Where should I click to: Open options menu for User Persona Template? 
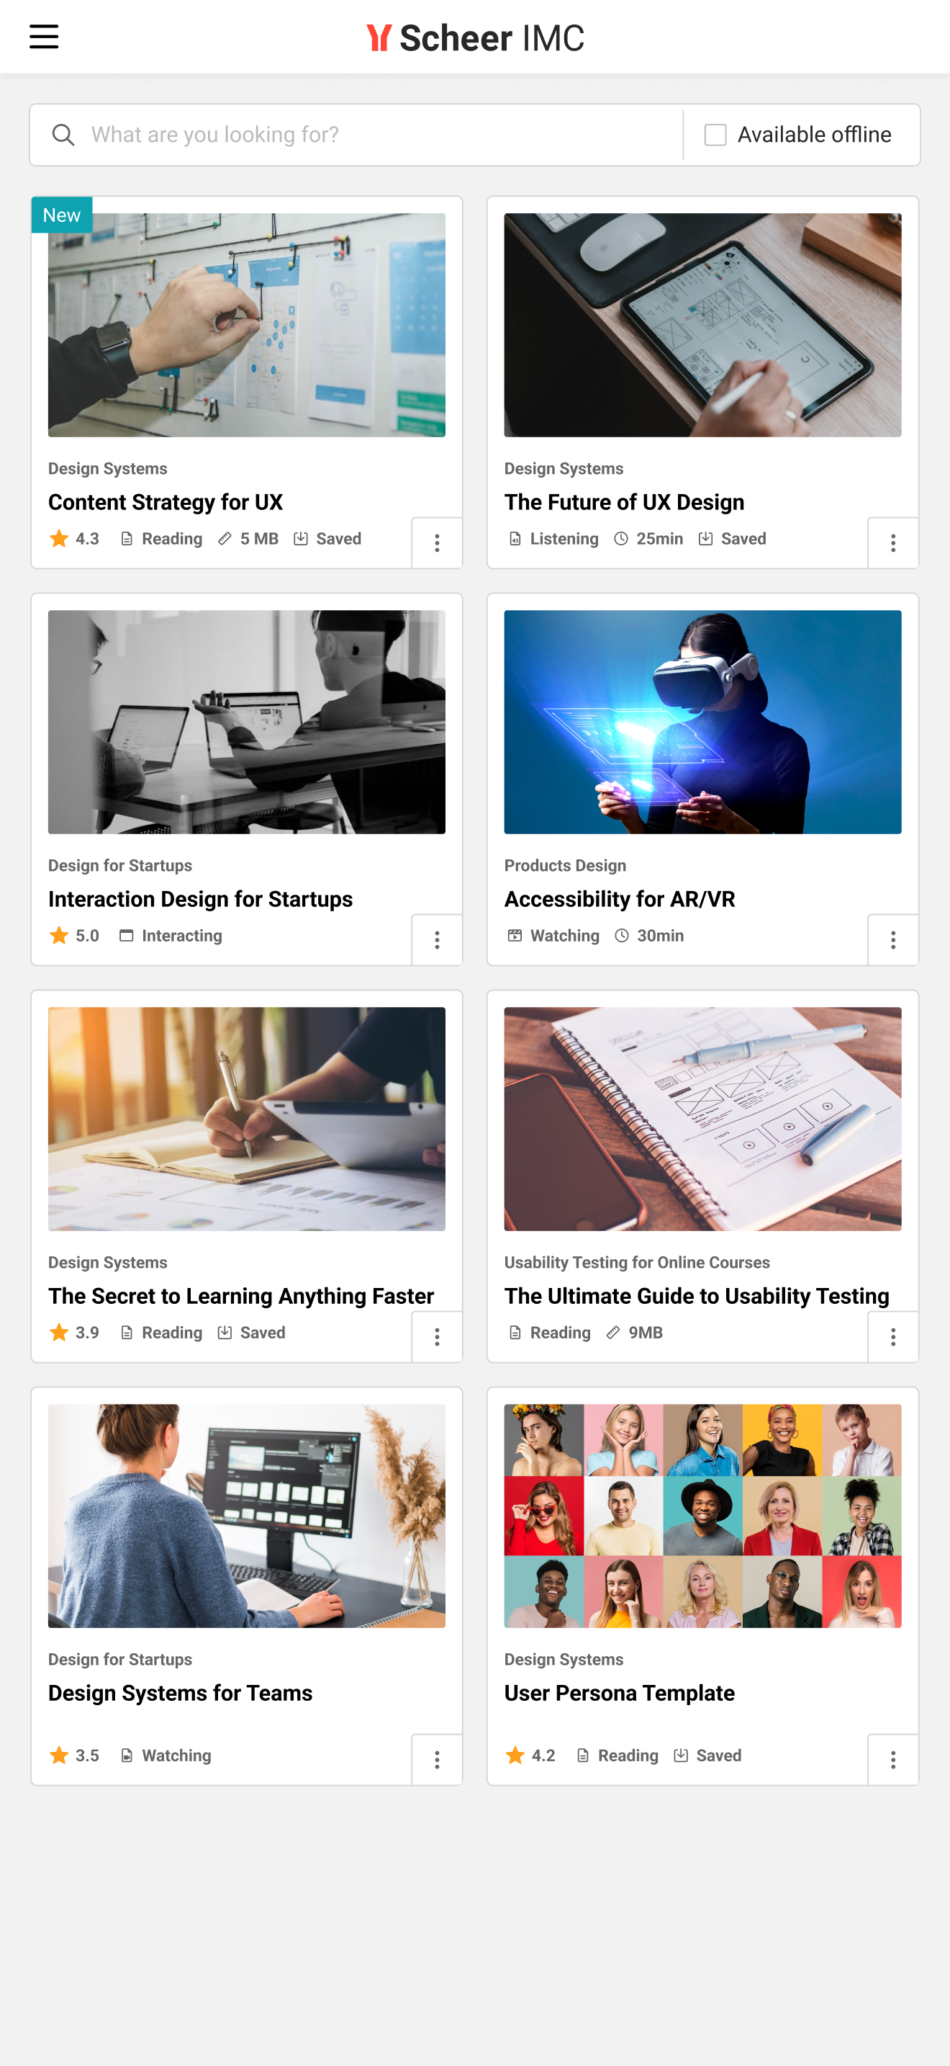[892, 1760]
